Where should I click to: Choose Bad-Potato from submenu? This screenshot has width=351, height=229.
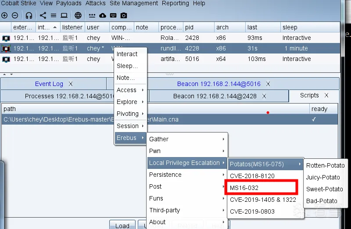tap(325, 201)
